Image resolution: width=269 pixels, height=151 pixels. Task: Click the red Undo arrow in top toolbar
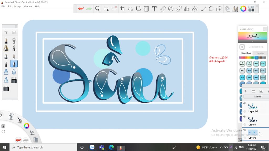point(81,9)
